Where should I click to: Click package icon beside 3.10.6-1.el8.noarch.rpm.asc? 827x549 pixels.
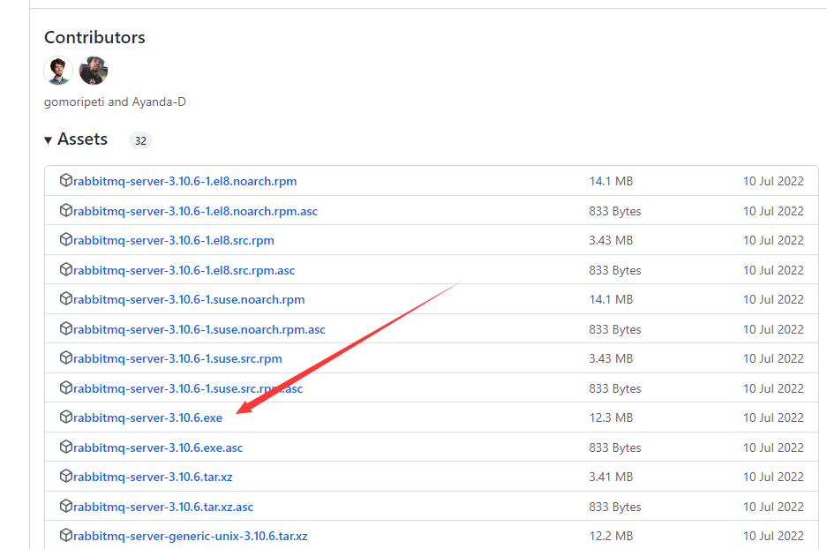coord(66,210)
